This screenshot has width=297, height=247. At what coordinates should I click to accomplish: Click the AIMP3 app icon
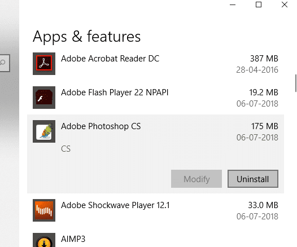click(44, 240)
